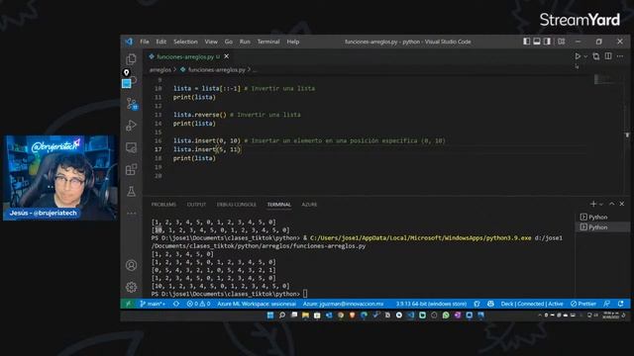Viewport: 634px width, 356px height.
Task: Open Manage gear in activity bar
Action: 131,287
